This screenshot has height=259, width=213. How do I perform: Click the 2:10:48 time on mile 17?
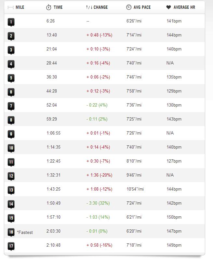click(53, 245)
